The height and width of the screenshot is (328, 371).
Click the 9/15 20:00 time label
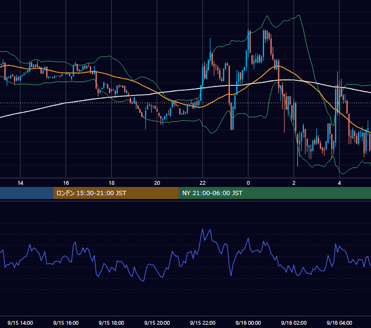tap(157, 323)
